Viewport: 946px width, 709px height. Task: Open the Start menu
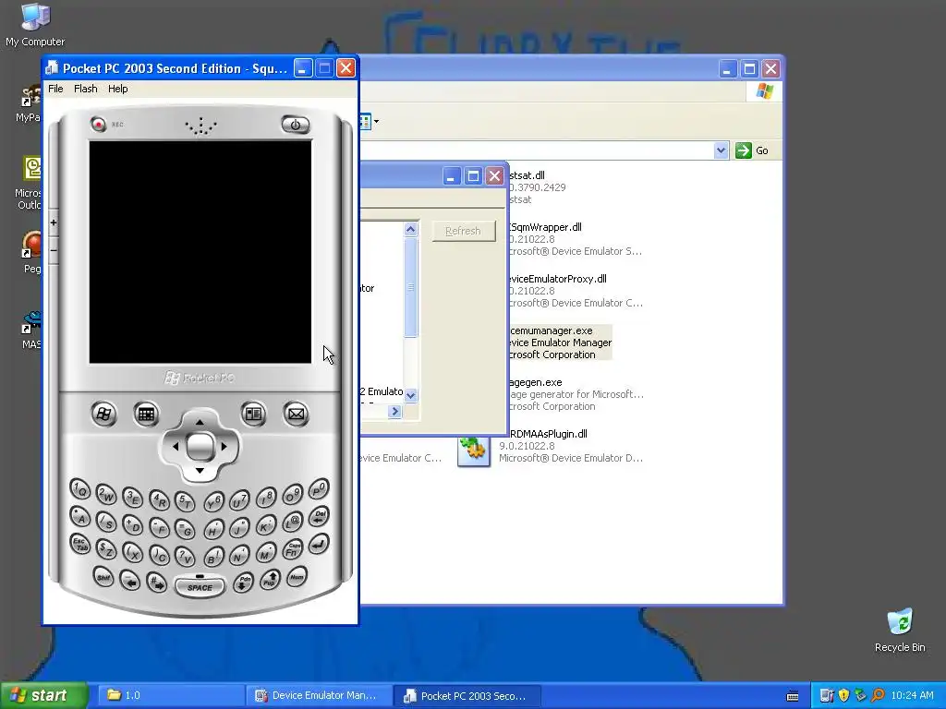click(44, 696)
